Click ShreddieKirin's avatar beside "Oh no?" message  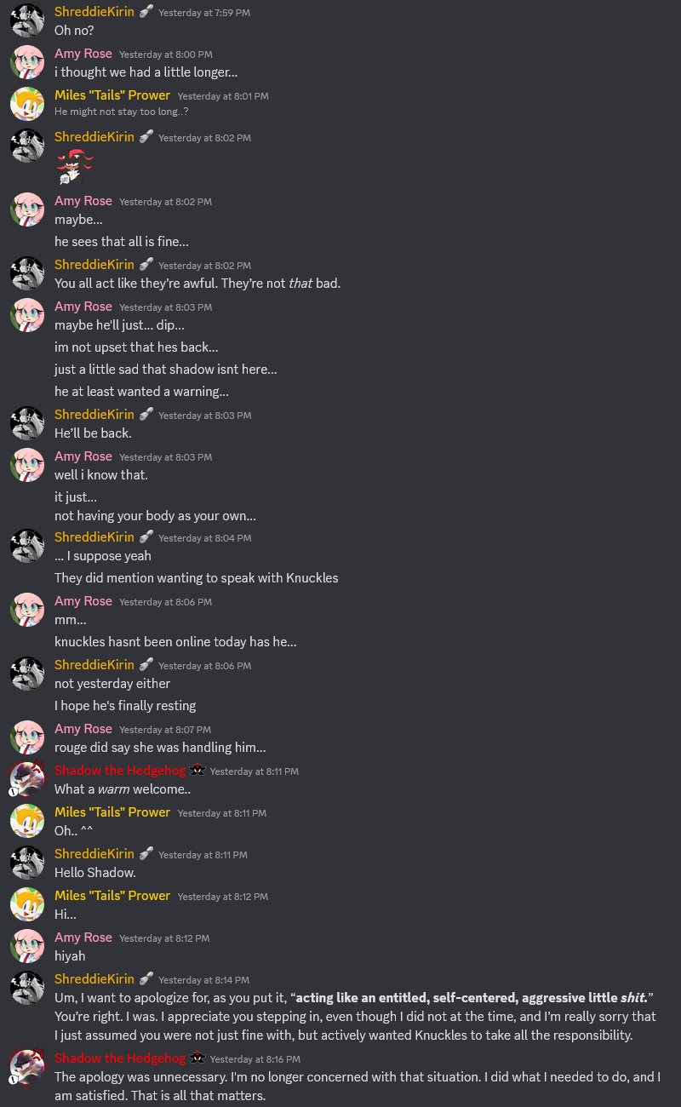pos(27,20)
